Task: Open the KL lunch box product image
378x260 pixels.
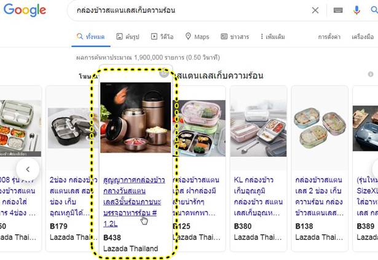Action: [258, 128]
